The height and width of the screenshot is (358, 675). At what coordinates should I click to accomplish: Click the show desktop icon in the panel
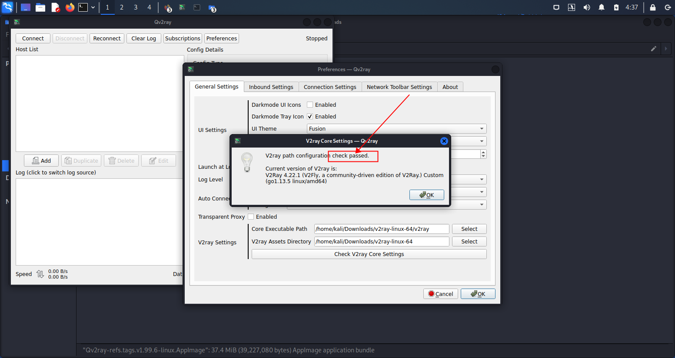26,7
